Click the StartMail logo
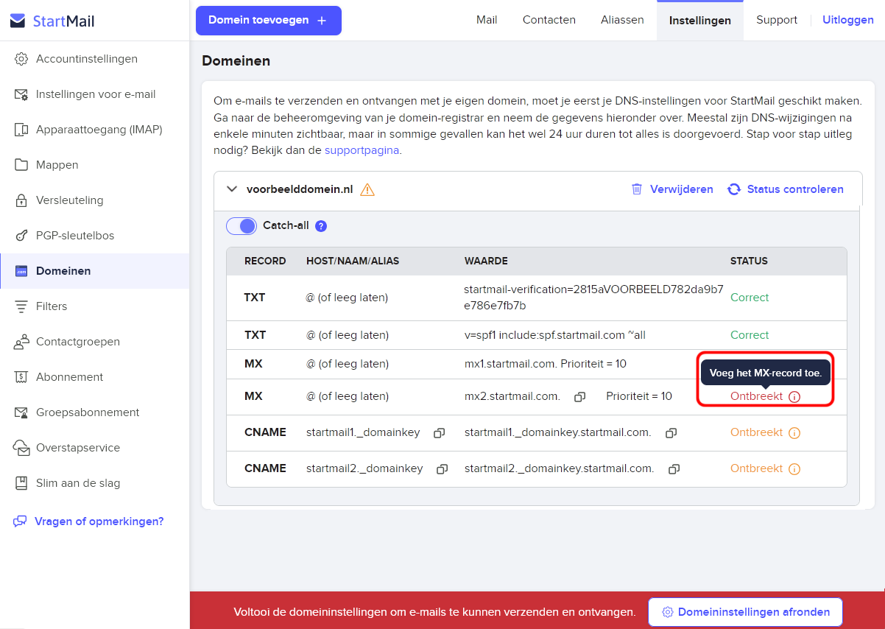The width and height of the screenshot is (885, 629). [x=52, y=21]
